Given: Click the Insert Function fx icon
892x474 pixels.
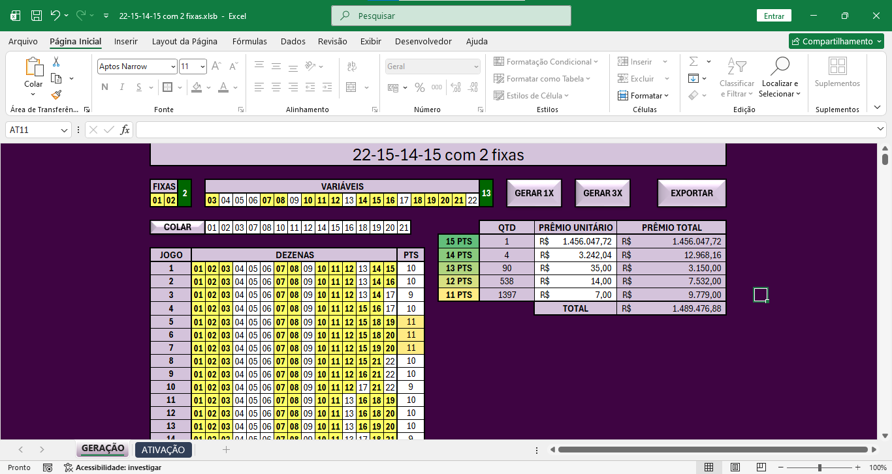Looking at the screenshot, I should click(x=125, y=130).
